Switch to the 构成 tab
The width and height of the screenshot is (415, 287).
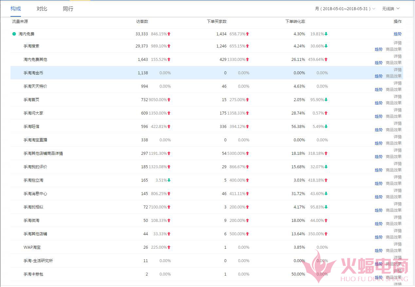[x=16, y=9]
